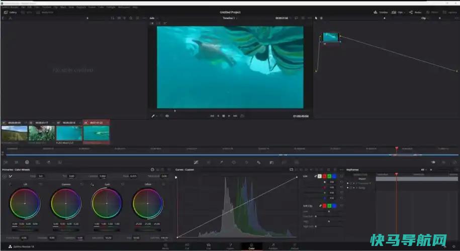
Task: Toggle the red curve edit channel
Action: tap(324, 176)
